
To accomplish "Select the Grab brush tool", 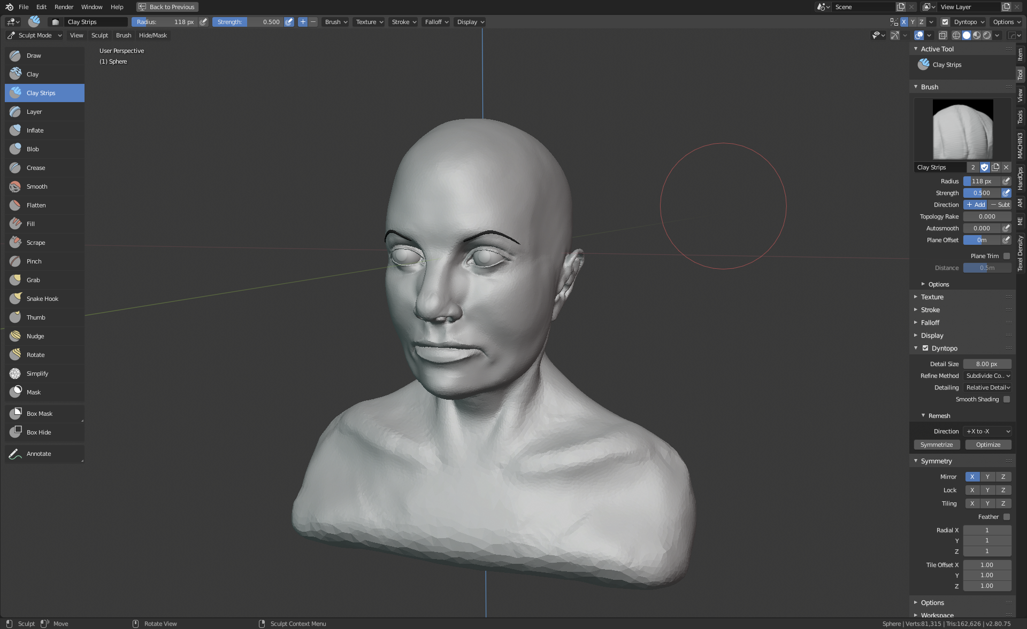I will point(33,280).
